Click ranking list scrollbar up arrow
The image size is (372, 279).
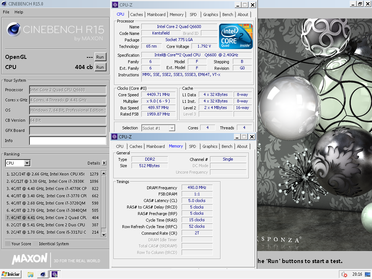[x=104, y=173]
